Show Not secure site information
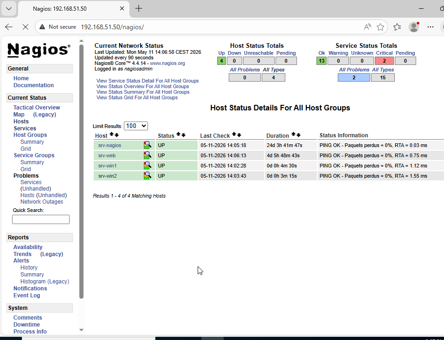This screenshot has height=340, width=444. pyautogui.click(x=58, y=27)
